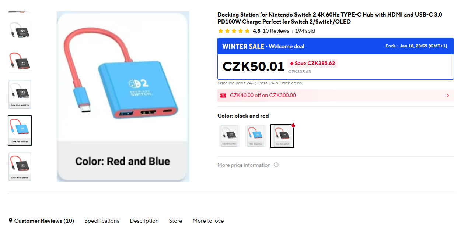
Task: Click the fire icon on the Black and Red variant
Action: point(293,125)
